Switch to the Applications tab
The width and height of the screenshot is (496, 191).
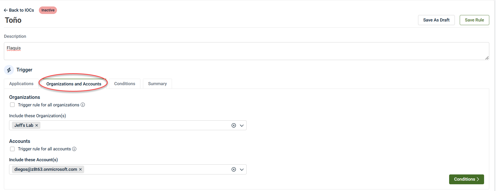coord(21,84)
